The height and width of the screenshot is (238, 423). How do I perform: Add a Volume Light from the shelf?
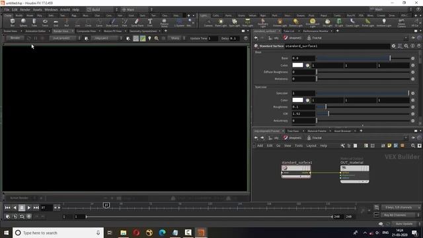click(x=280, y=22)
